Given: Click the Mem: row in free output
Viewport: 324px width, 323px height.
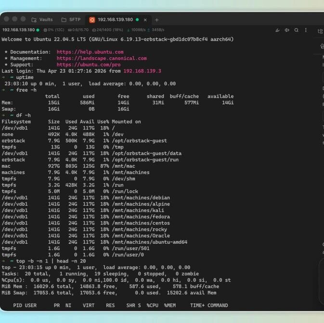Looking at the screenshot, I should pos(117,103).
